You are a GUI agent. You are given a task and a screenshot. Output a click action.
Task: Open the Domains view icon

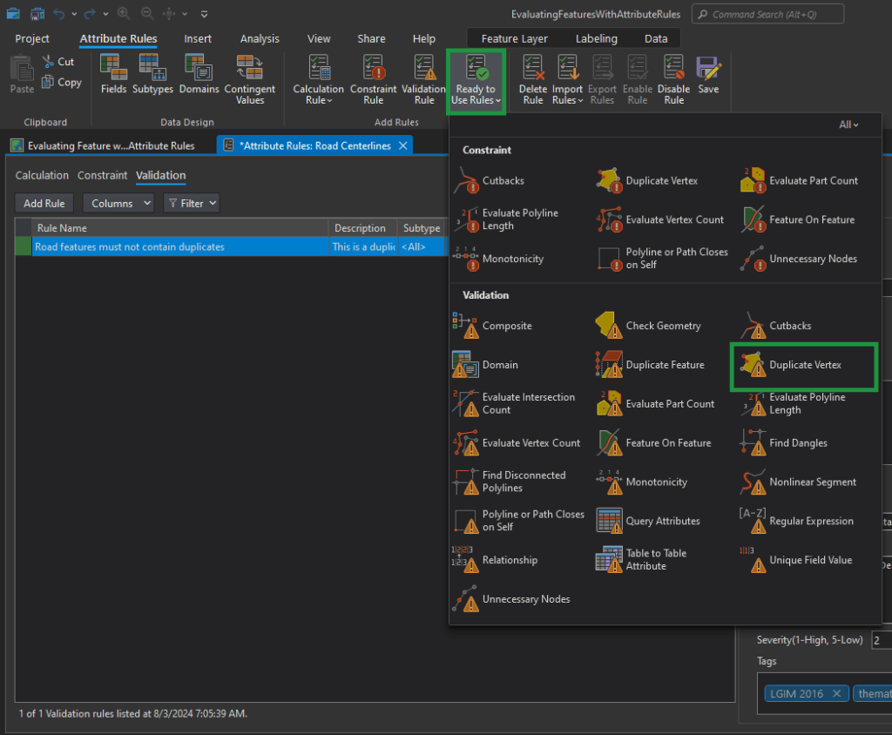(199, 74)
